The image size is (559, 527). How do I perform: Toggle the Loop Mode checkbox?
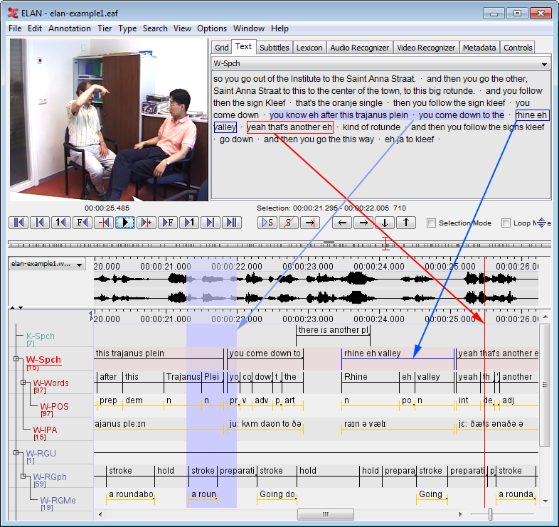point(506,223)
